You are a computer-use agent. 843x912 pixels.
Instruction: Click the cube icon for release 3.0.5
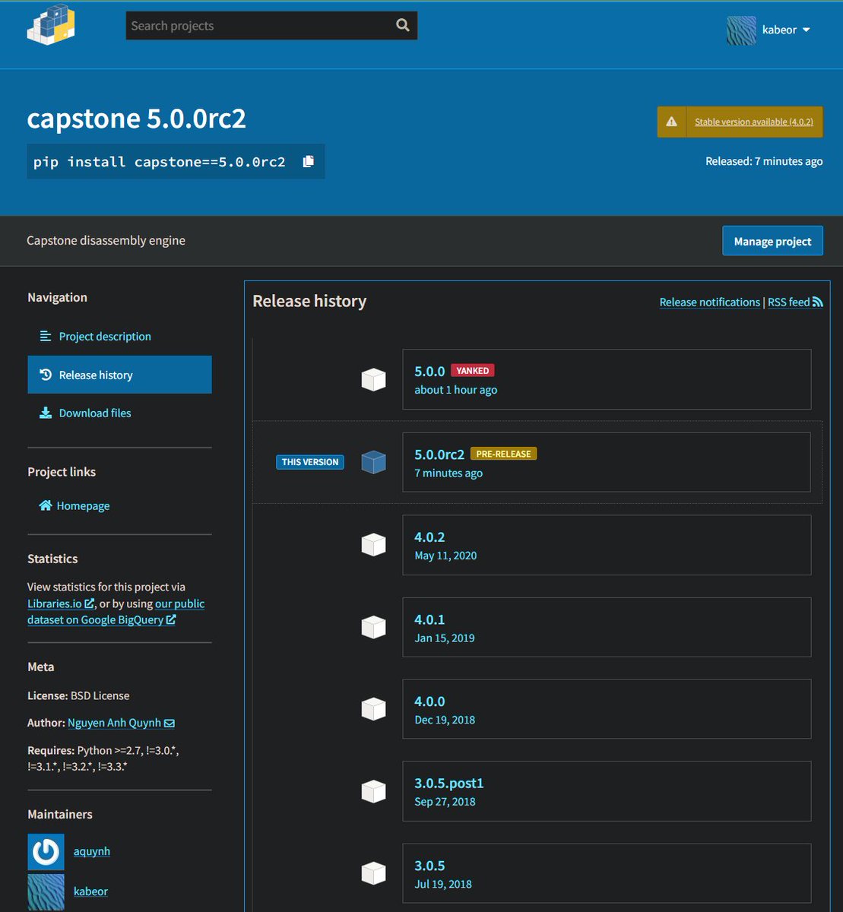tap(373, 873)
